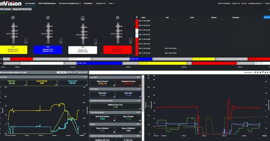Click the checkmark status icon above well 715
This screenshot has height=141, width=270.
[x=13, y=17]
